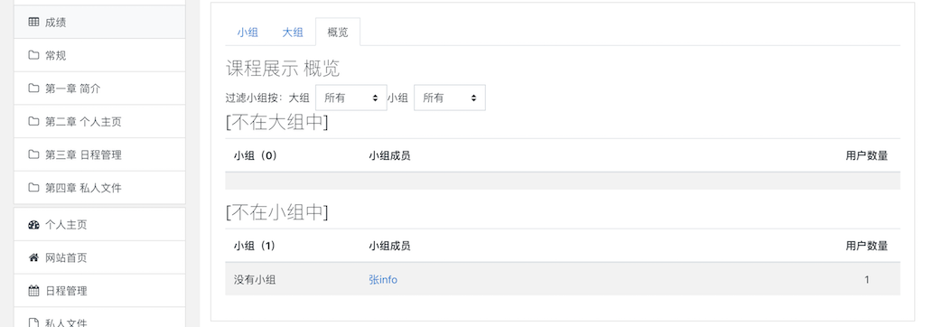The width and height of the screenshot is (925, 327).
Task: Click the folder icon next to 第一章 简介
Action: (x=33, y=89)
